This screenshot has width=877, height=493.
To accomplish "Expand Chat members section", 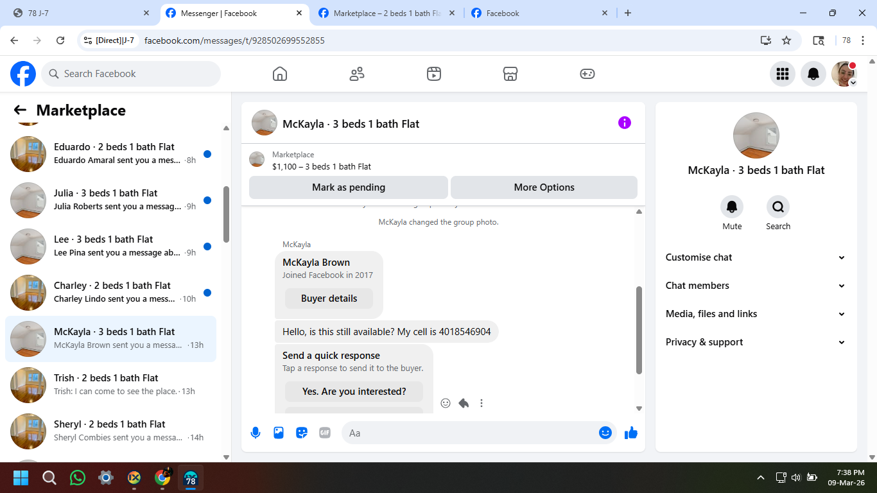I will coord(756,286).
